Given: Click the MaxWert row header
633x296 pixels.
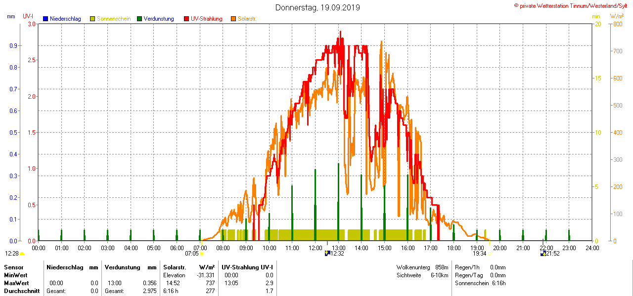Looking at the screenshot, I should click(x=16, y=283).
